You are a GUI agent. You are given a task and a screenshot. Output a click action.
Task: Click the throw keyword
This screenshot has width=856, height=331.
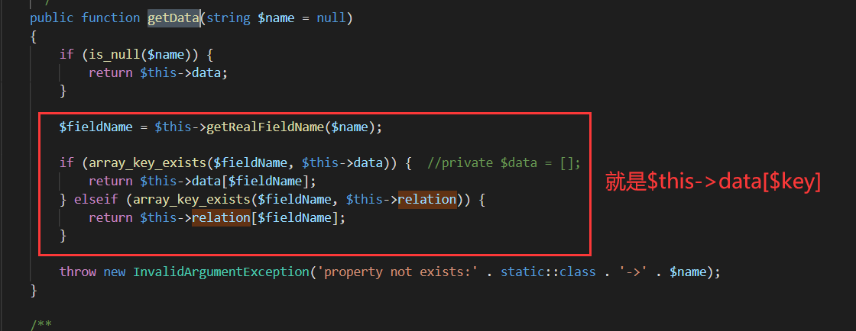tap(77, 272)
